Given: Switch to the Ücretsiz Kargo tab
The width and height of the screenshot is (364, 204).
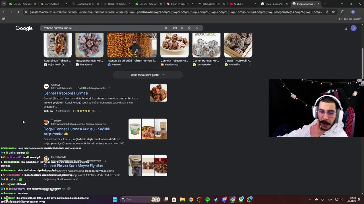Looking at the screenshot, I should [85, 4].
